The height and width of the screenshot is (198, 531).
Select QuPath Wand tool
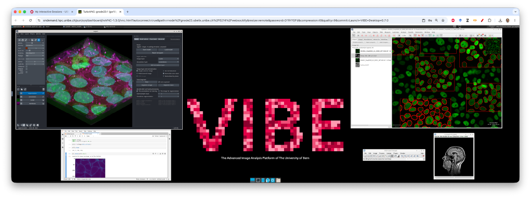pos(385,35)
